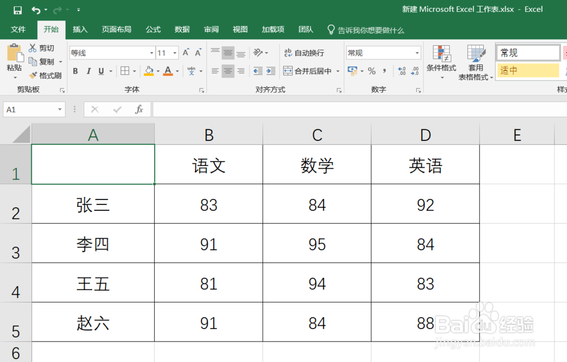Click the text orientation icon
Screen dimensions: 567x362
coord(258,53)
